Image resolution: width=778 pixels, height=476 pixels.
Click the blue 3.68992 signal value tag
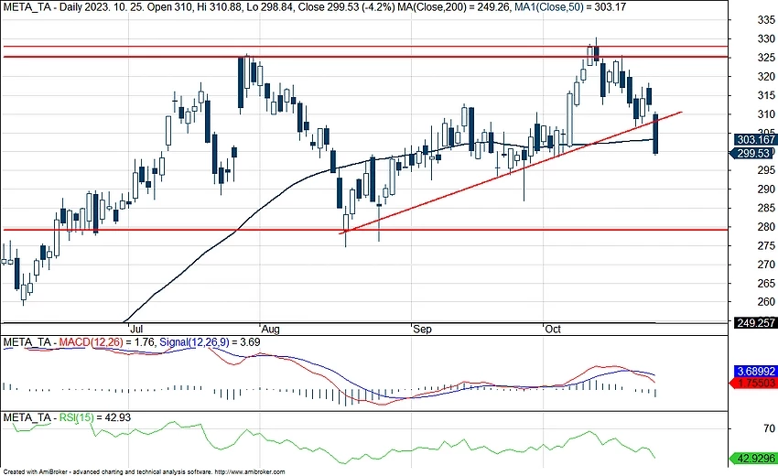coord(755,372)
